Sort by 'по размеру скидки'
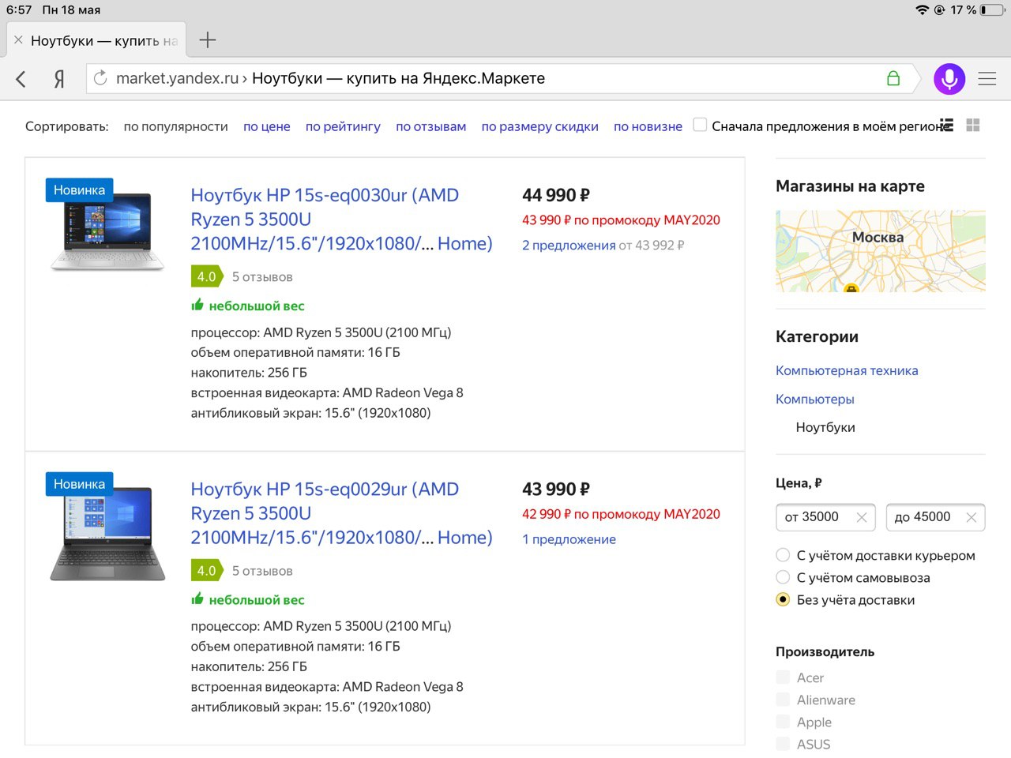This screenshot has height=758, width=1011. pyautogui.click(x=539, y=126)
